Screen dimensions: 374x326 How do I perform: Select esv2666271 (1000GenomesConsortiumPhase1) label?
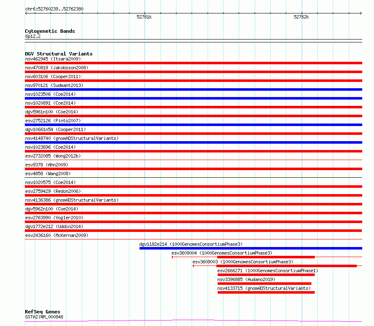pos(268,271)
